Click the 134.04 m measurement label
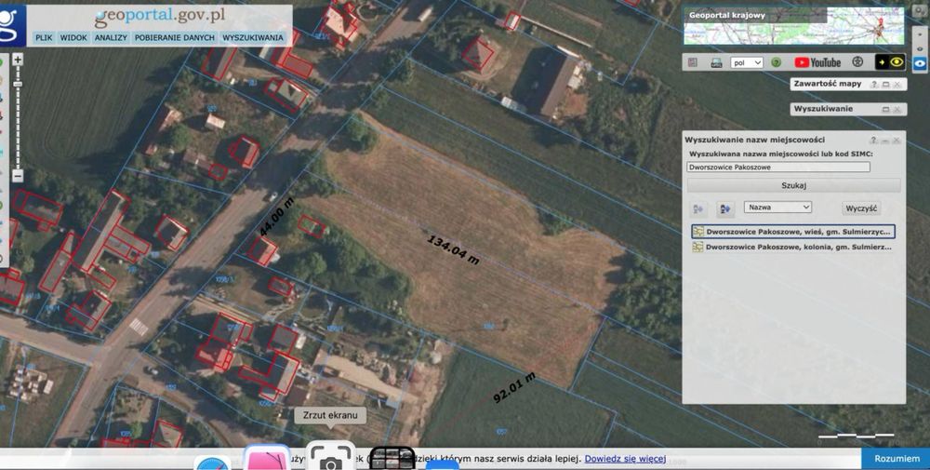This screenshot has height=470, width=930. 453,249
